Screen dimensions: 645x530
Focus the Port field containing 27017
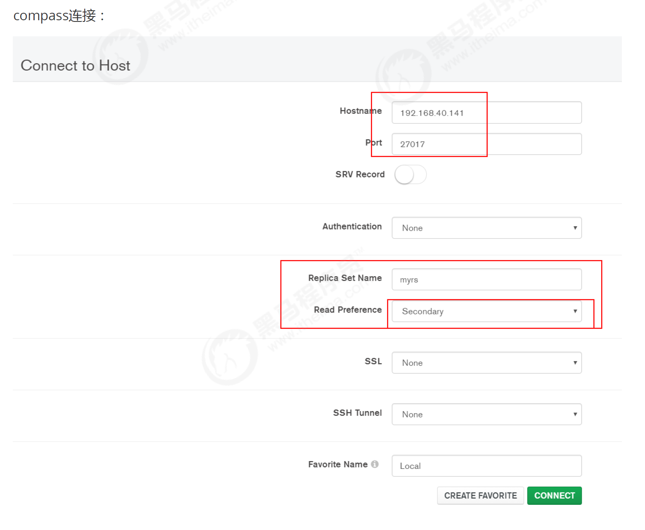click(486, 144)
